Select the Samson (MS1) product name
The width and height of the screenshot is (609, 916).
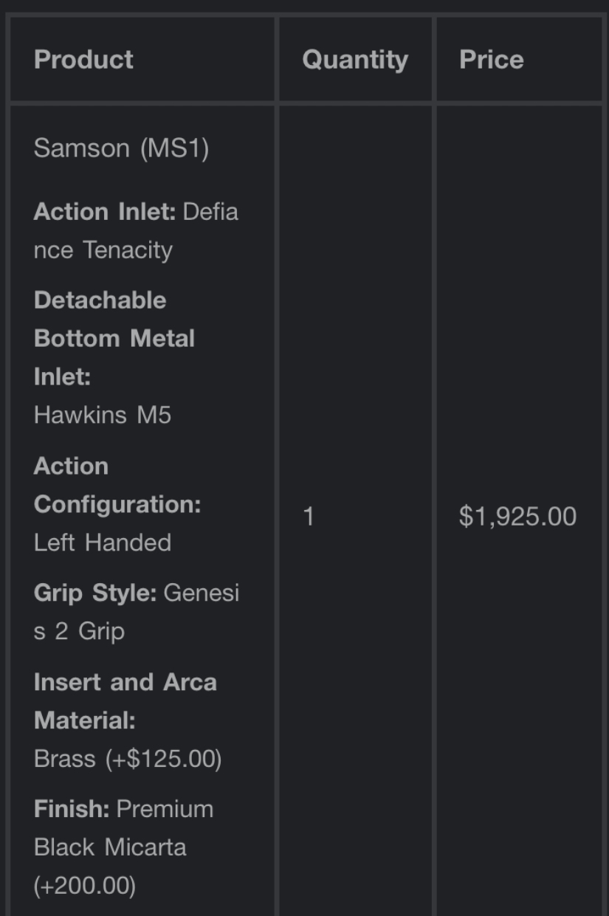pyautogui.click(x=121, y=148)
